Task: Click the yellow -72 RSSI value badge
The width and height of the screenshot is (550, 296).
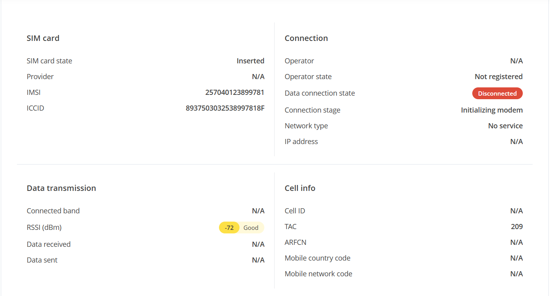Action: point(229,228)
